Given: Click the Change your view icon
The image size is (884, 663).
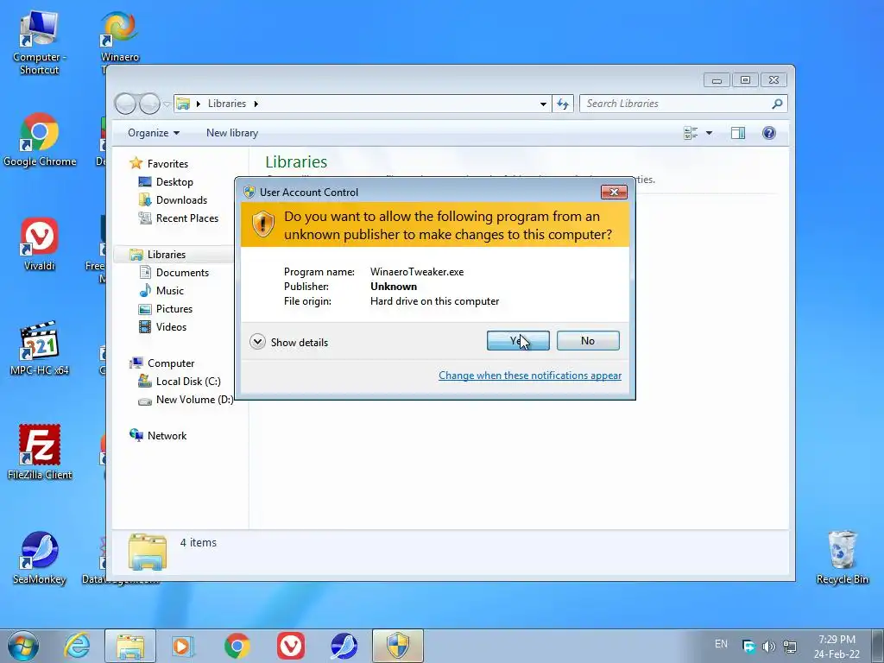Looking at the screenshot, I should [x=691, y=133].
